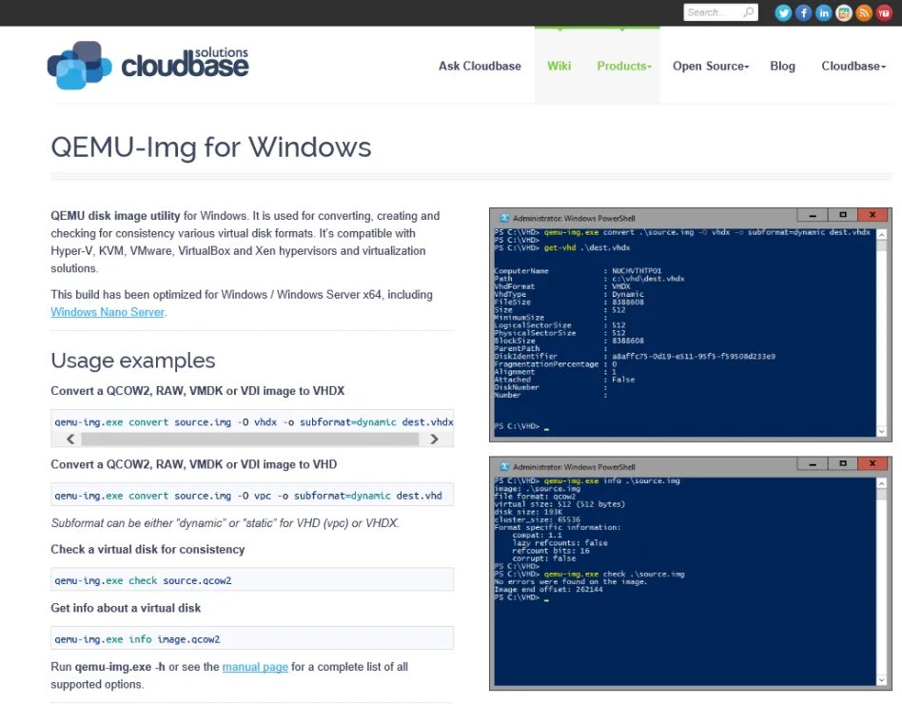Image resolution: width=902 pixels, height=704 pixels.
Task: Click the VHDX convert command code block
Action: pyautogui.click(x=252, y=422)
